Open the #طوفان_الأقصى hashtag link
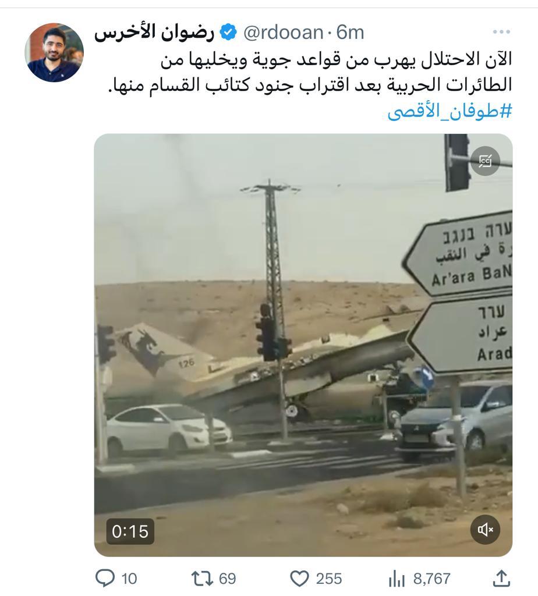 (450, 111)
